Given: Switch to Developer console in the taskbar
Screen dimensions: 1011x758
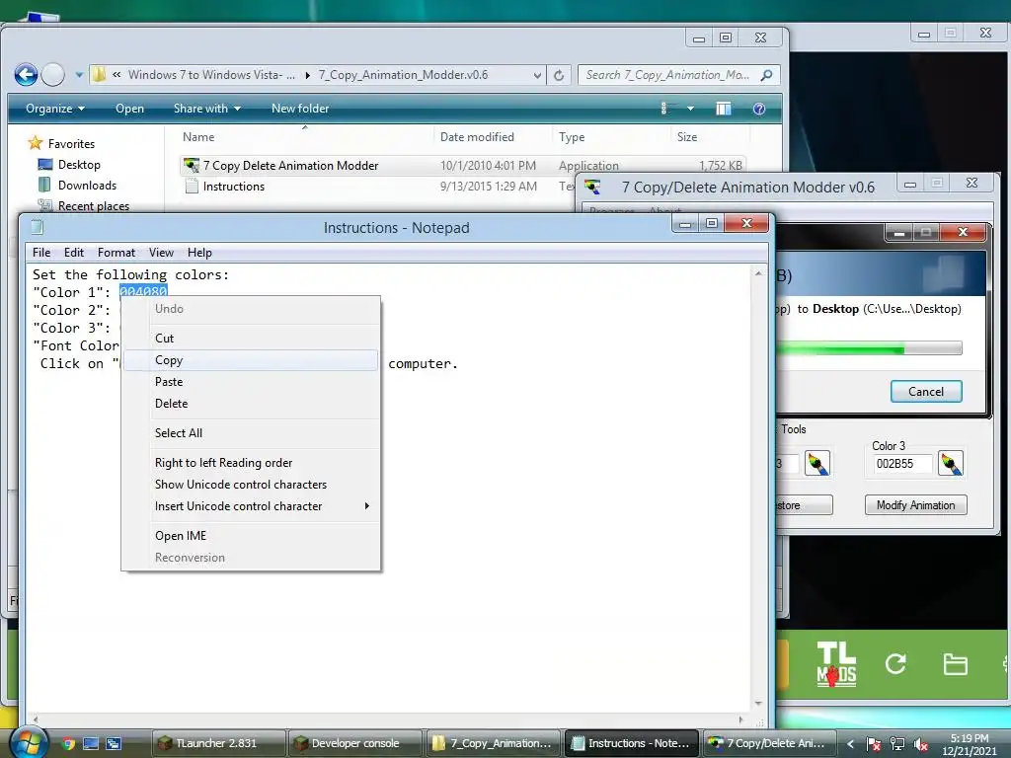Looking at the screenshot, I should 355,743.
